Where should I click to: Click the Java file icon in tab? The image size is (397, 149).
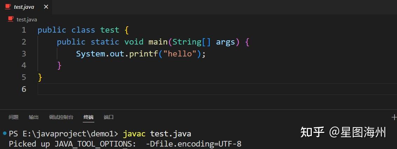(x=8, y=7)
